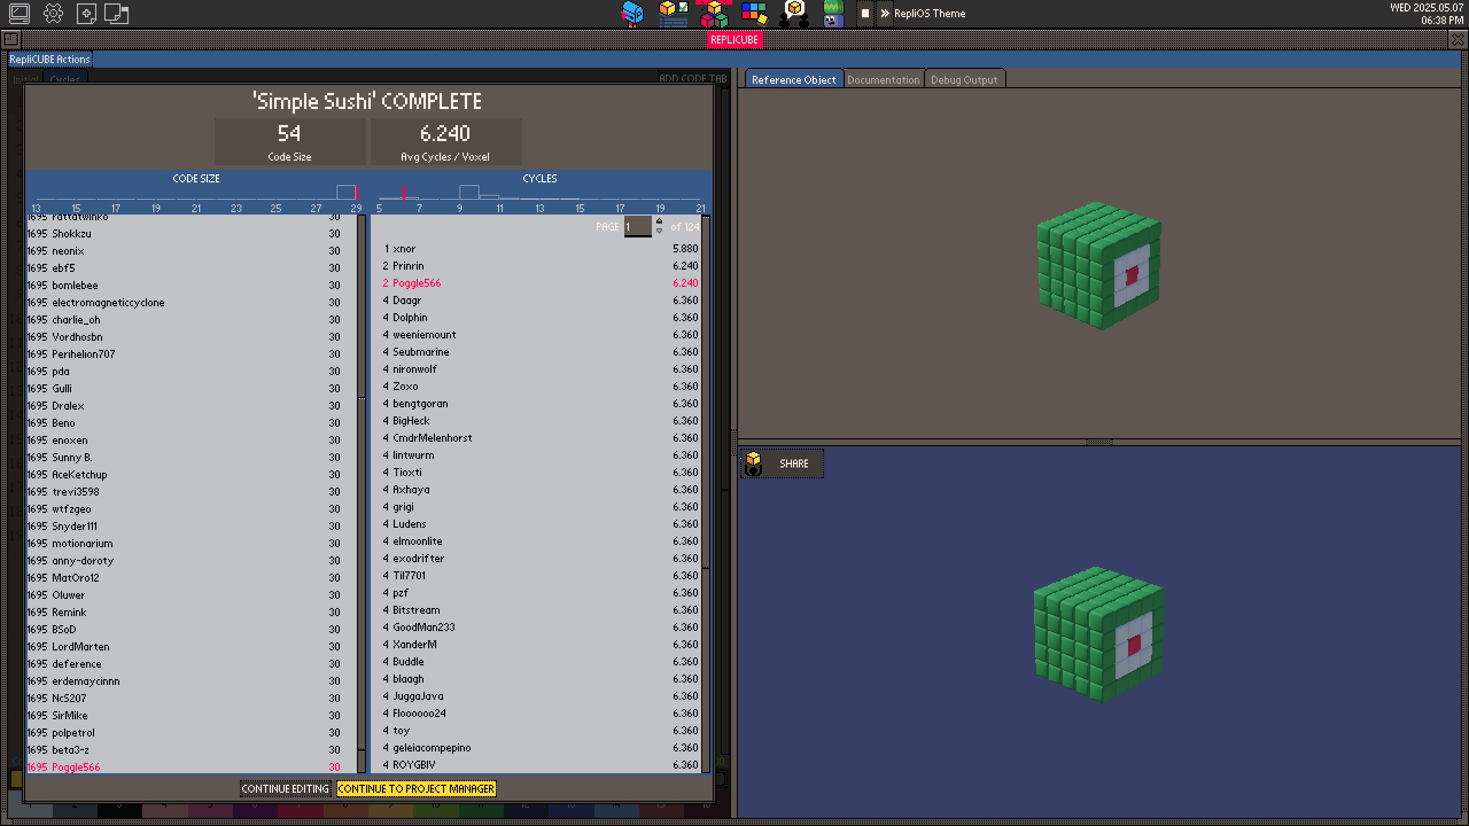Viewport: 1469px width, 826px height.
Task: Switch to the Documentation tab
Action: pyautogui.click(x=883, y=80)
